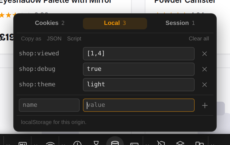Delete the shop:viewed entry
Screen dimensions: 230x145
coord(205,54)
